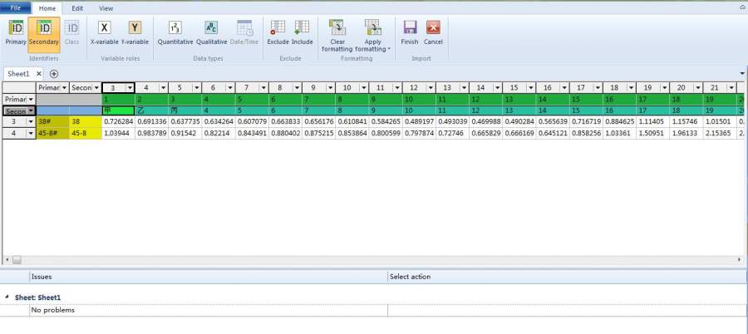Click the scroll right arrow
The width and height of the screenshot is (748, 334).
(740, 260)
